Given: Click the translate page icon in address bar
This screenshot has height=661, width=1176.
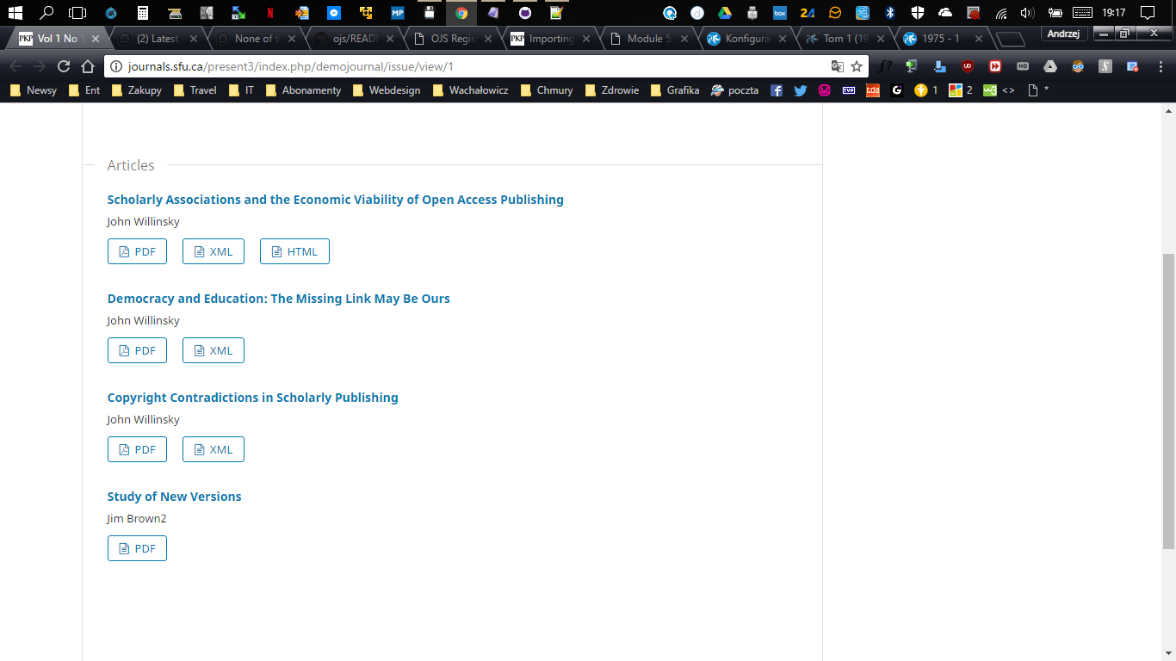Looking at the screenshot, I should (837, 67).
